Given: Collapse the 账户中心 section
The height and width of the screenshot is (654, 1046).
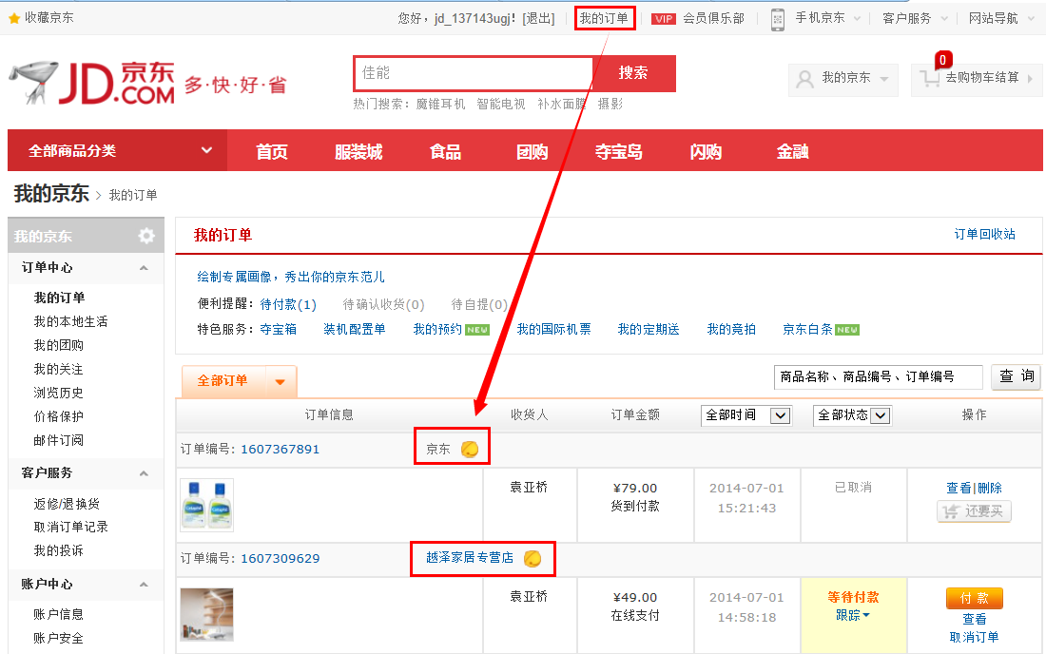Looking at the screenshot, I should tap(144, 585).
